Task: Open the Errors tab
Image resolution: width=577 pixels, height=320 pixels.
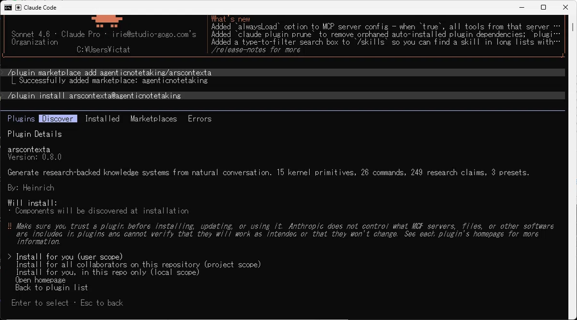Action: coord(200,119)
